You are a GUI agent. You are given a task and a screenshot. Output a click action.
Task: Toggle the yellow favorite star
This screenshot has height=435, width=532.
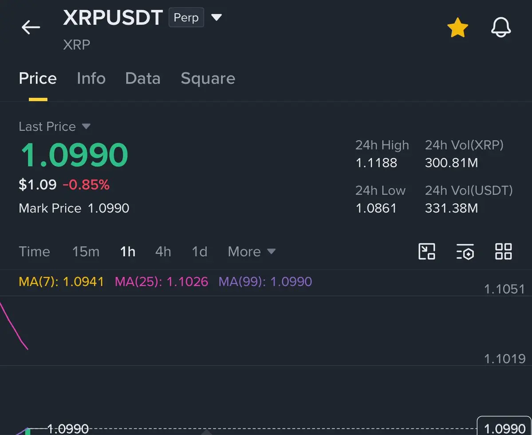coord(457,28)
